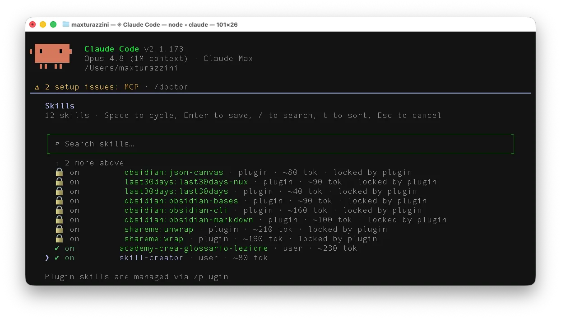Click the 'Opus 4.8 (1M context)' model text
Viewport: 561px width, 319px height.
pos(136,58)
